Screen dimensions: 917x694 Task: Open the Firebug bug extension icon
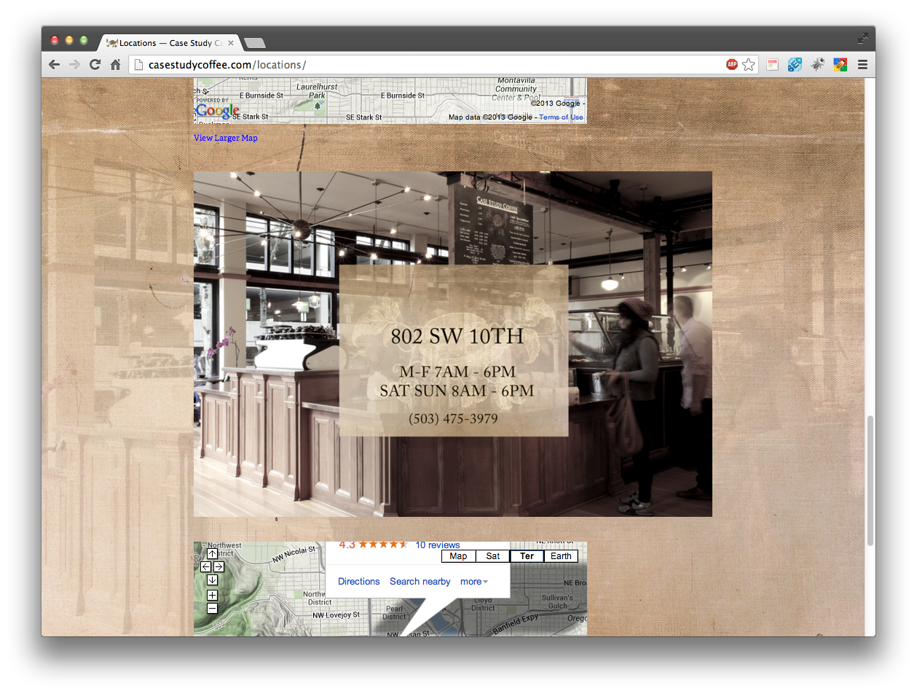point(818,65)
